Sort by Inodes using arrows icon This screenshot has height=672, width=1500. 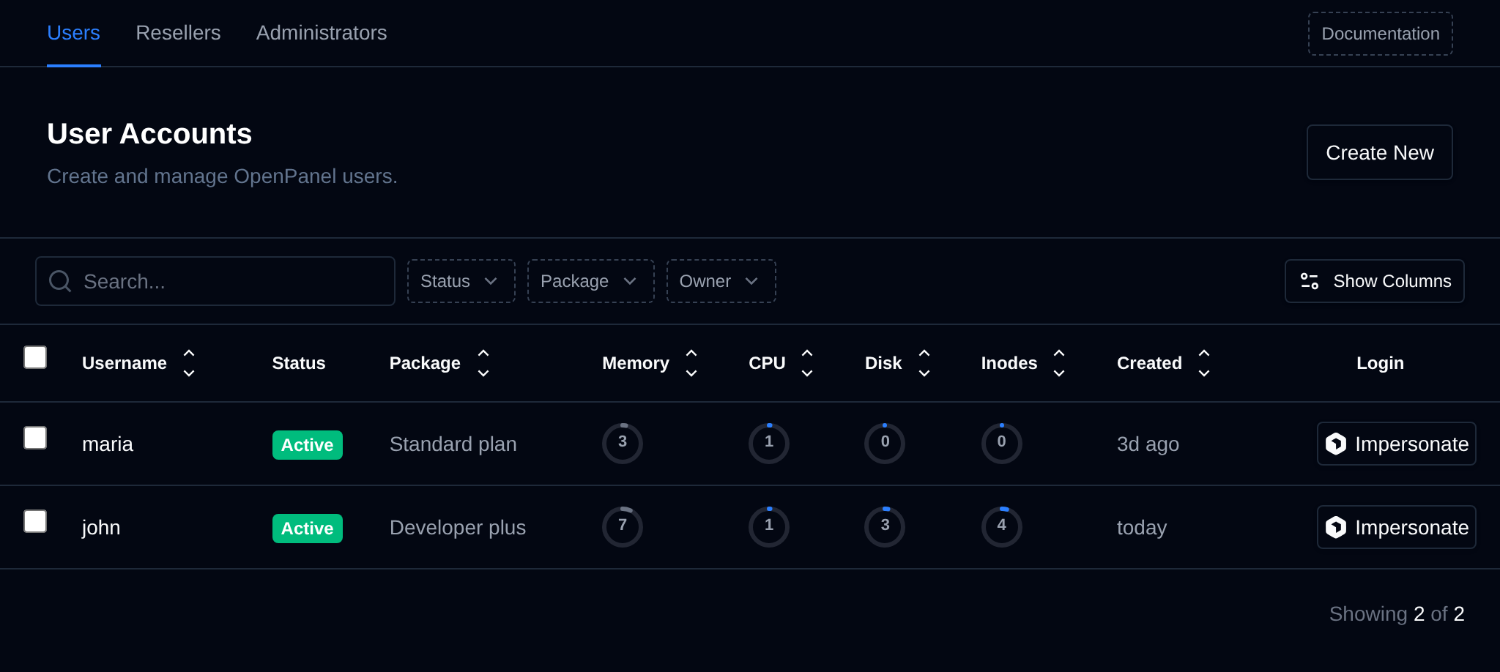tap(1059, 363)
